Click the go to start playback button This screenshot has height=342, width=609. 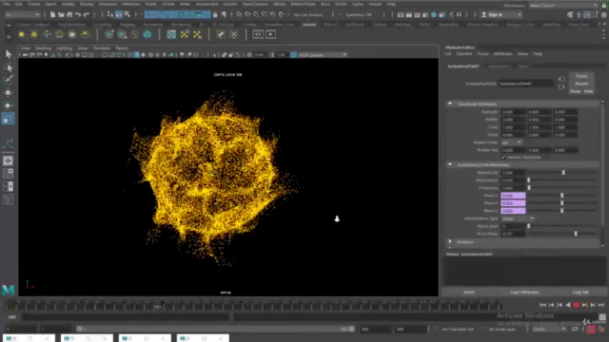[x=542, y=305]
